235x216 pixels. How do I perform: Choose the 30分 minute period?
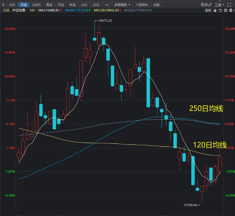coord(84,5)
